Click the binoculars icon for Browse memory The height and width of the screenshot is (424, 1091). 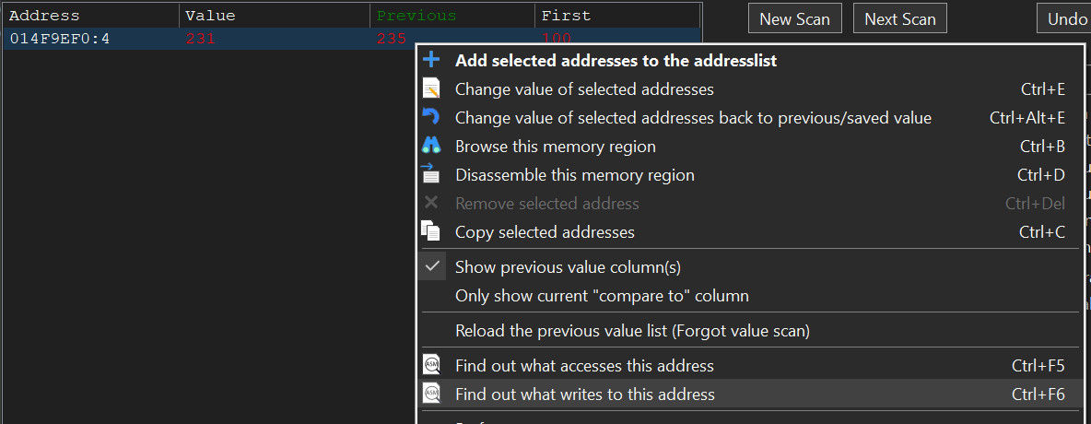point(431,147)
